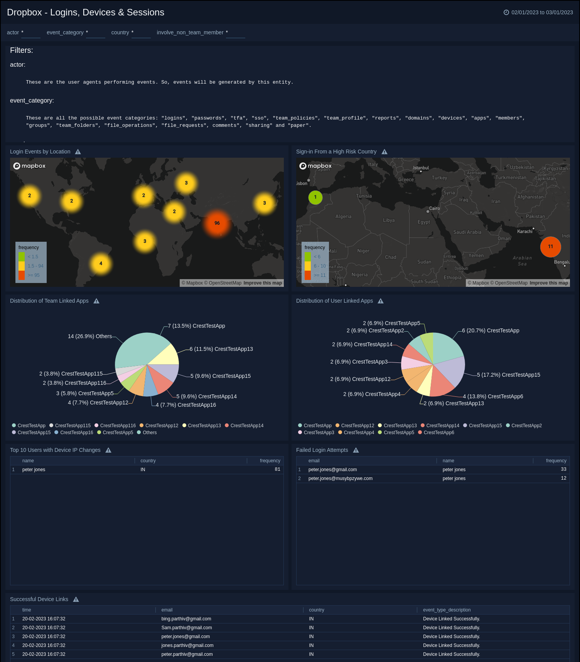Sort Failed Login Attempts by frequency column
Viewport: 580px width, 662px height.
point(556,461)
